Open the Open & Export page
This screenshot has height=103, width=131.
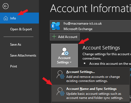tap(21, 29)
